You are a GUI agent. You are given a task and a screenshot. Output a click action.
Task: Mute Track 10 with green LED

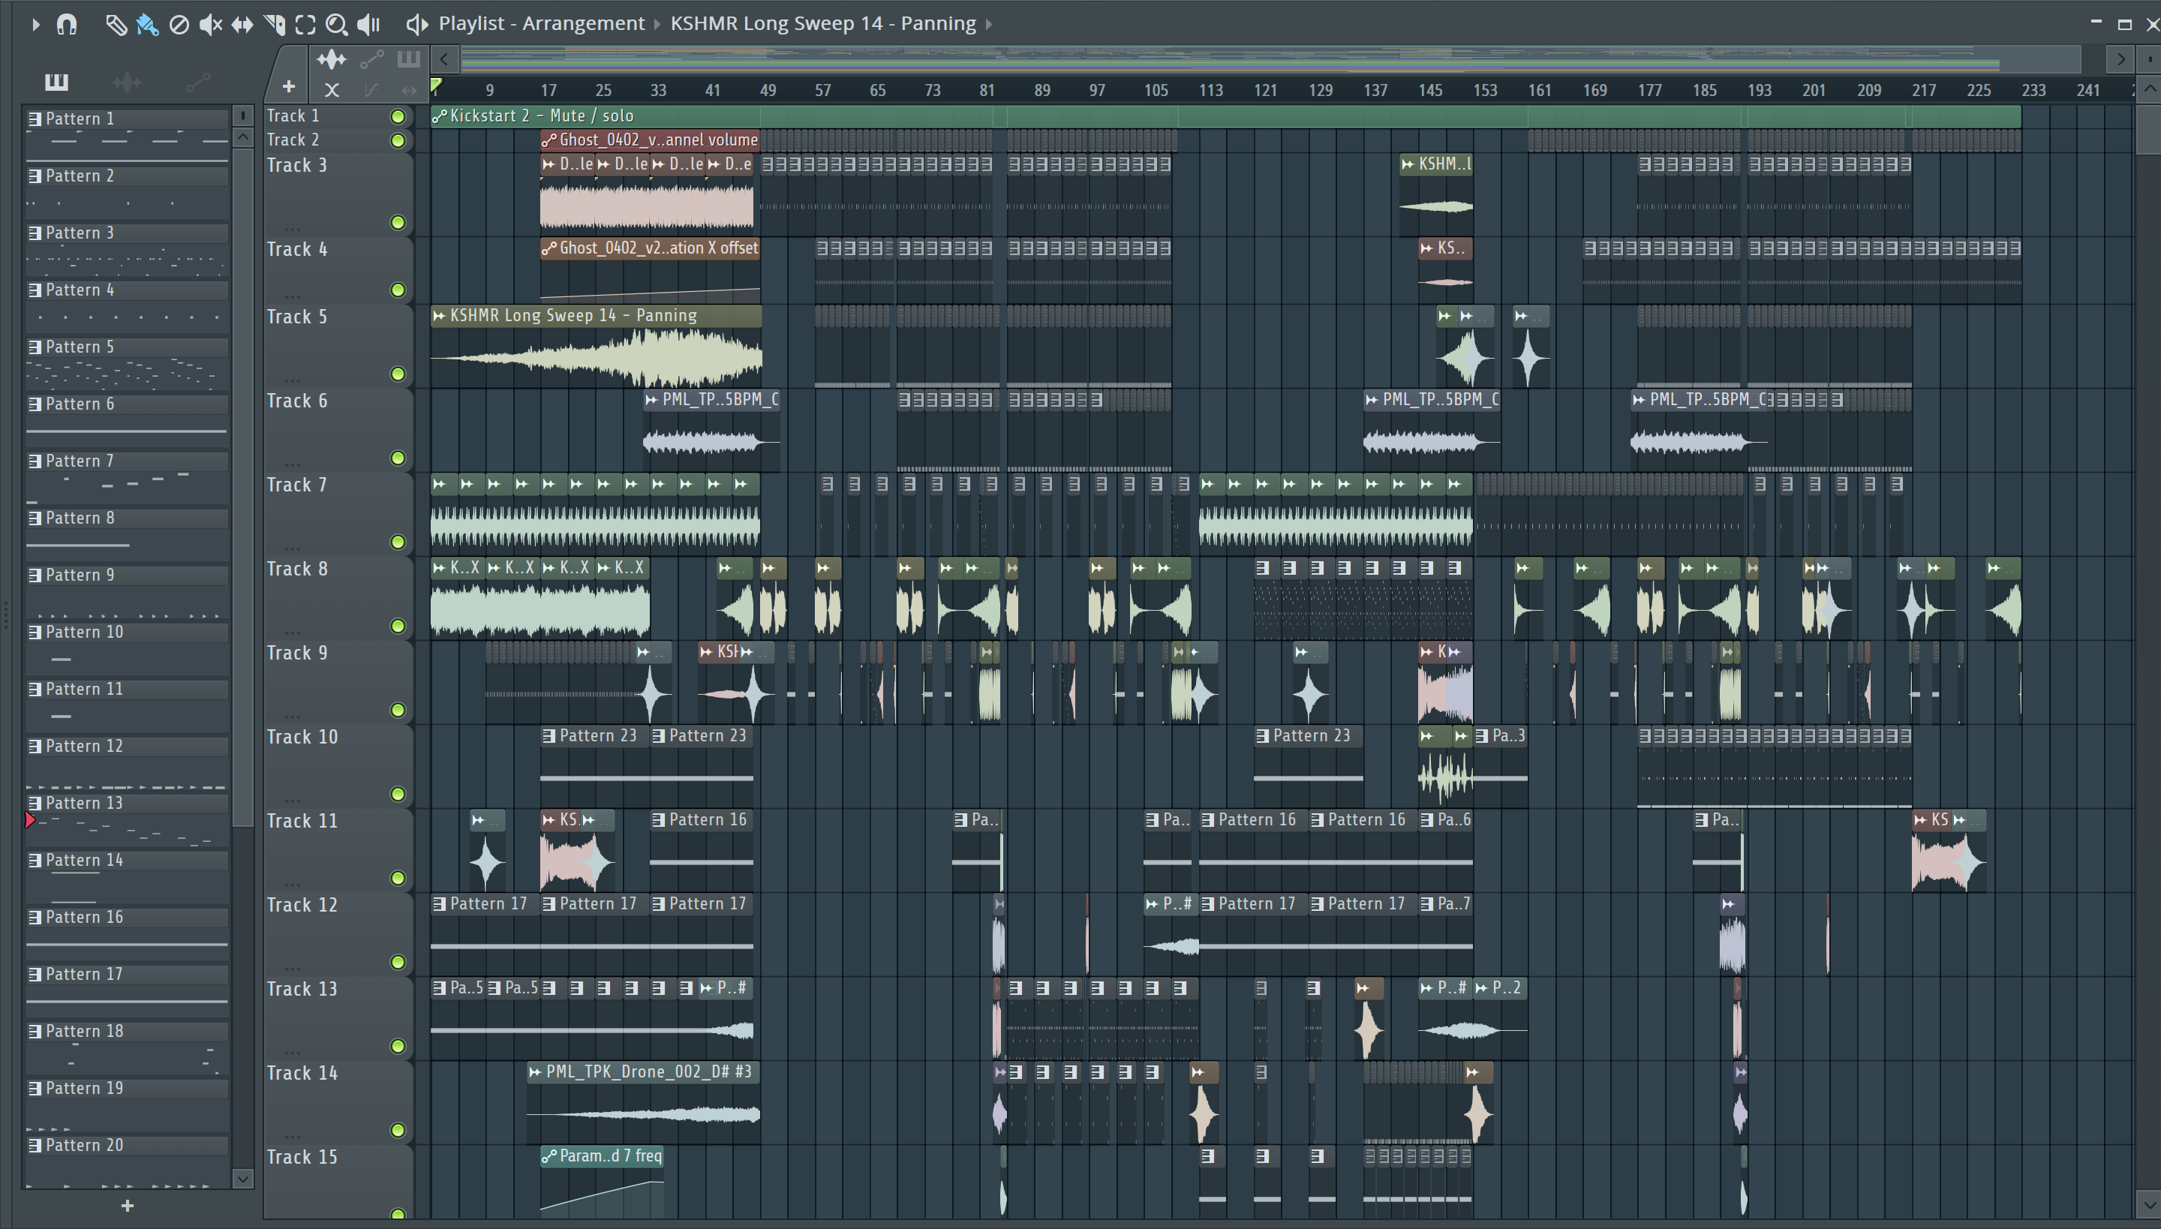click(x=398, y=794)
